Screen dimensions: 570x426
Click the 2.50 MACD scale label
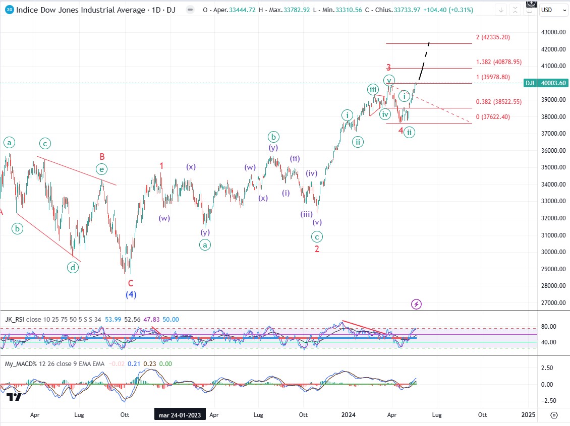[547, 368]
